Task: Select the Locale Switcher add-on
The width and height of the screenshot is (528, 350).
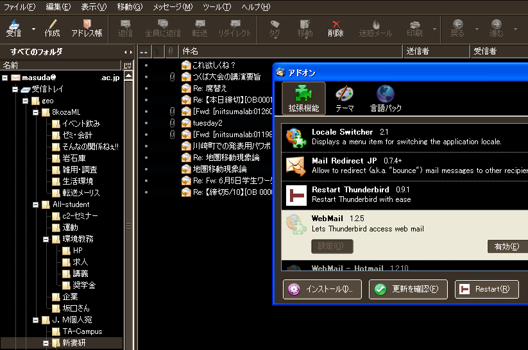Action: pyautogui.click(x=405, y=137)
